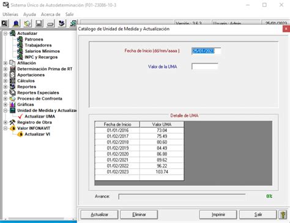
Task: Click the red checkmark beside Actualizar UMA
Action: coord(20,116)
